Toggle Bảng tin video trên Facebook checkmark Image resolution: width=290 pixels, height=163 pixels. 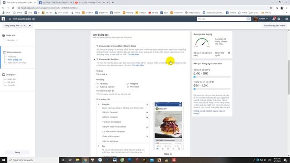pyautogui.click(x=147, y=127)
